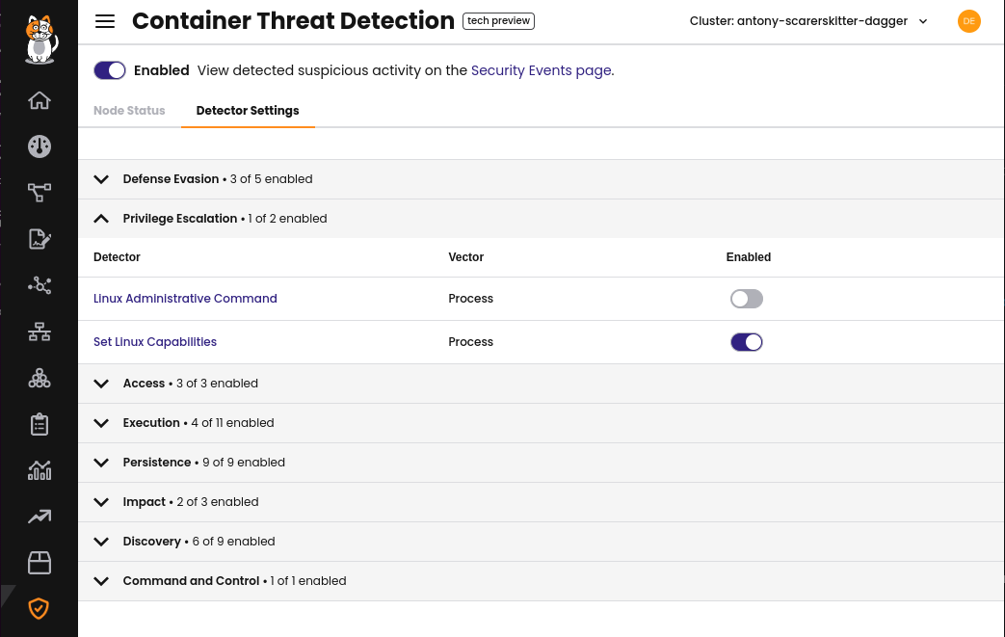Image resolution: width=1005 pixels, height=637 pixels.
Task: Follow the Security Events page link
Action: (x=541, y=69)
